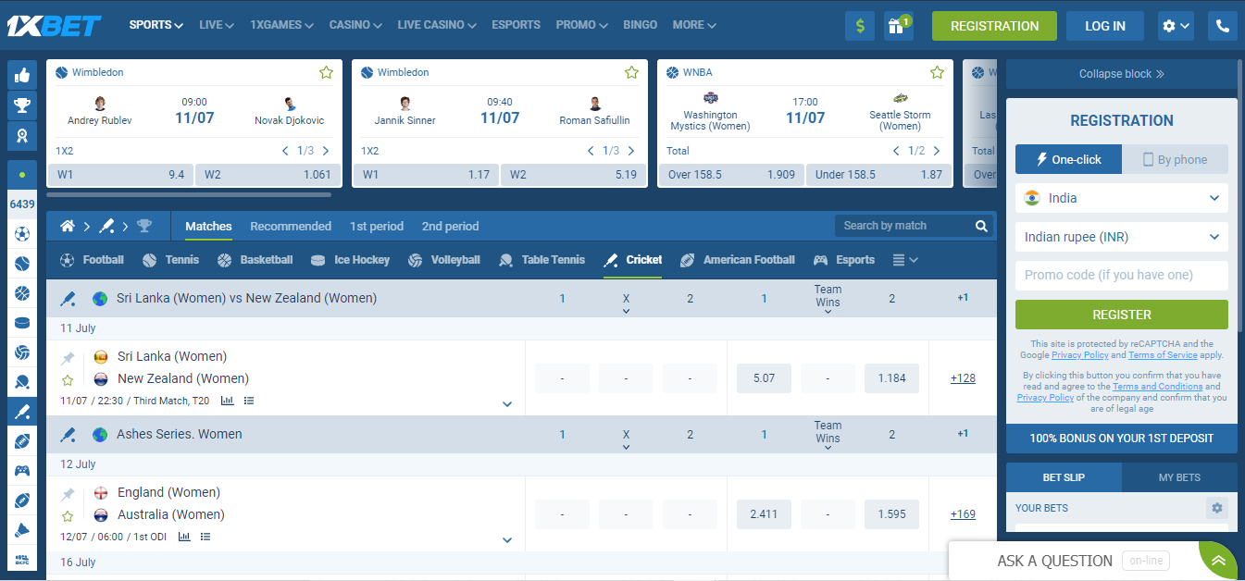Click the green REGISTER button
The image size is (1245, 581).
pos(1122,315)
